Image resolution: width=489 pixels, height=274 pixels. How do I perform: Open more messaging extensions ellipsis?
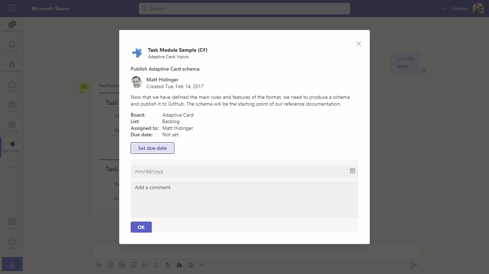[x=202, y=265]
